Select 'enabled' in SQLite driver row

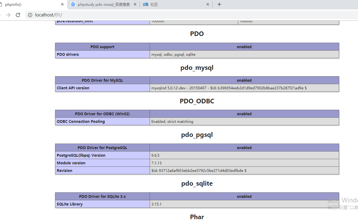tap(244, 196)
